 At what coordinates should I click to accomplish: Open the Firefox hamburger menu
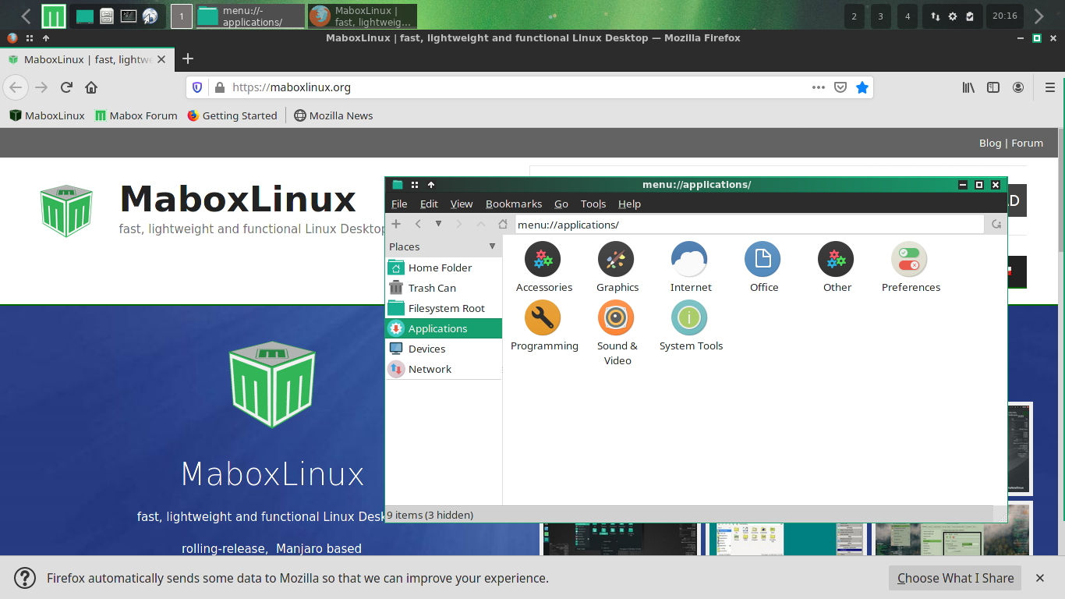tap(1050, 87)
